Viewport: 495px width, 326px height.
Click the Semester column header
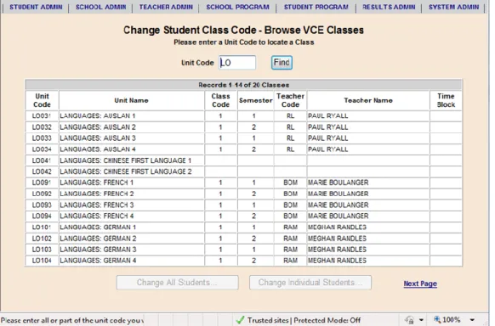click(x=256, y=100)
